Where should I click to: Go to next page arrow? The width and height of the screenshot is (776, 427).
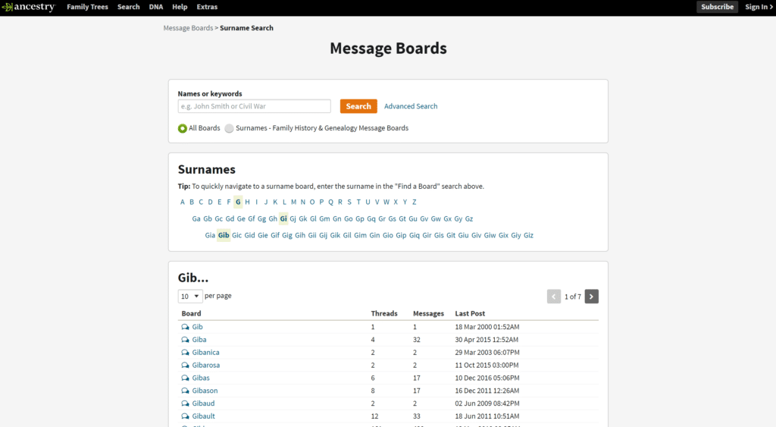point(592,297)
